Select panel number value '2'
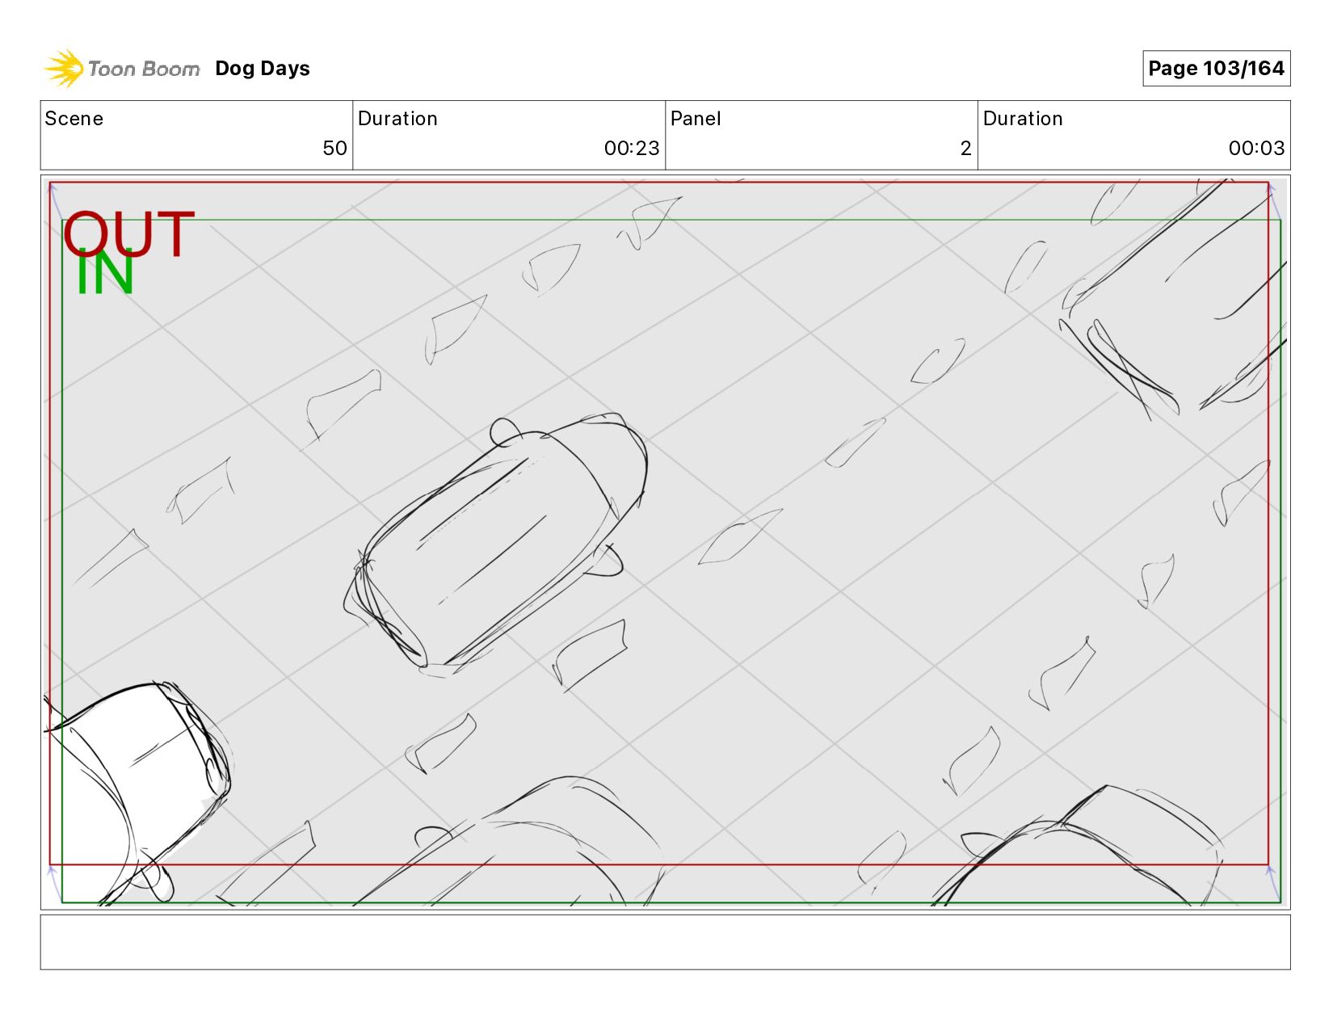This screenshot has width=1333, height=1030. tap(965, 149)
